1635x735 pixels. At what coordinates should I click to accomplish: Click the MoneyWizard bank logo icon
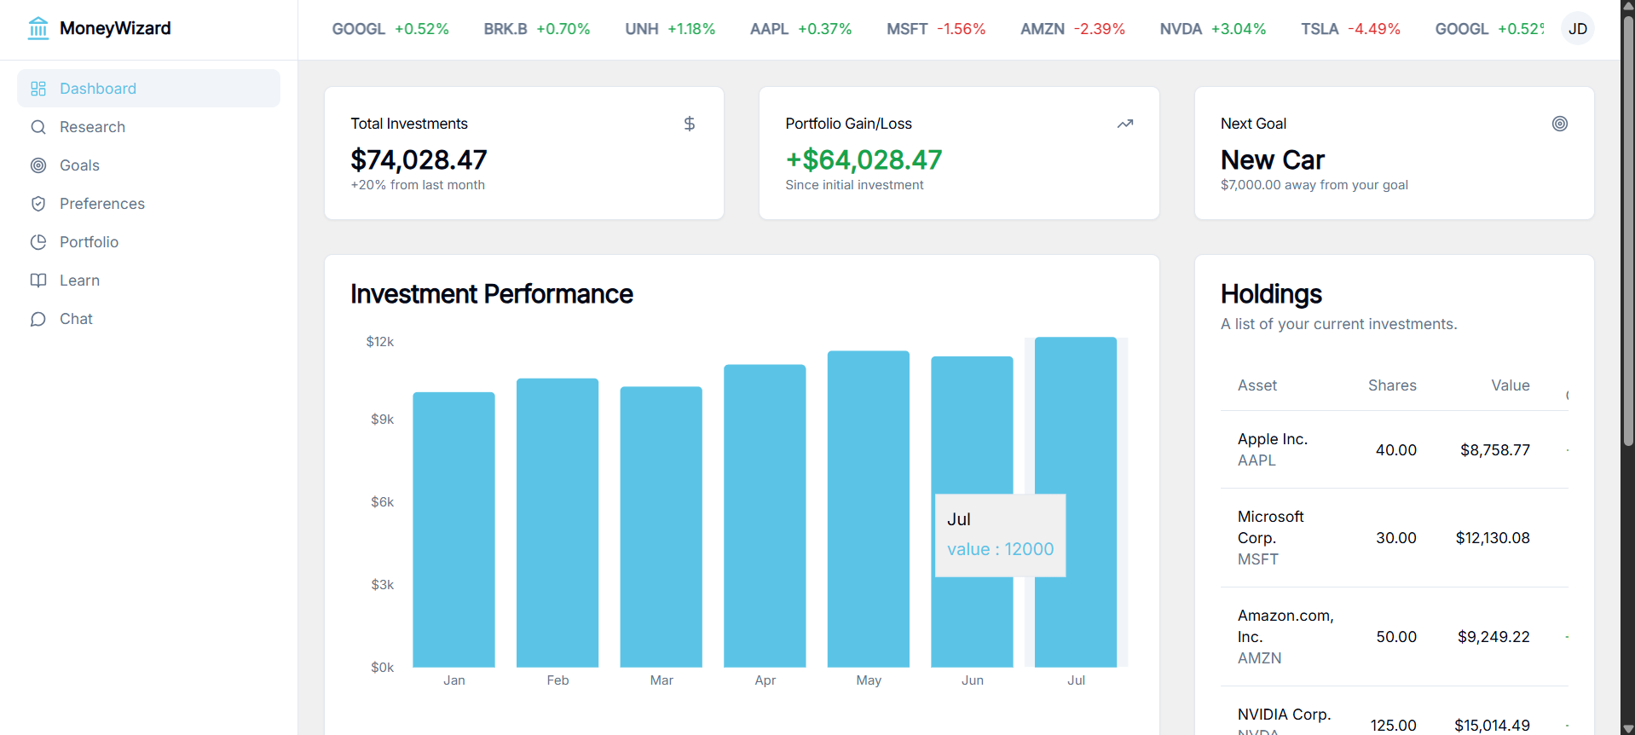[38, 28]
